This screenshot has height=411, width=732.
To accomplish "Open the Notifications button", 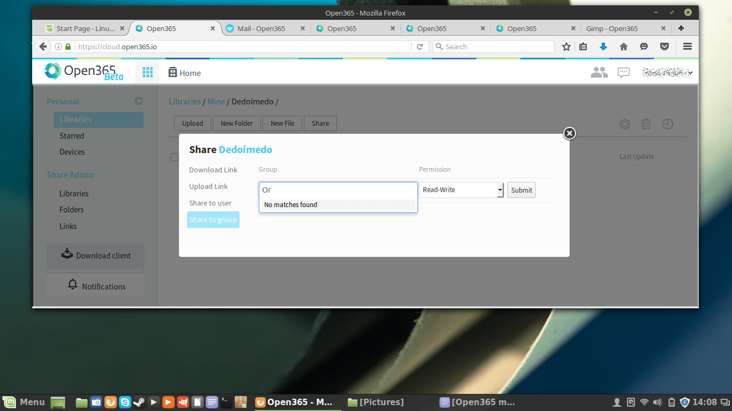I will pyautogui.click(x=95, y=286).
